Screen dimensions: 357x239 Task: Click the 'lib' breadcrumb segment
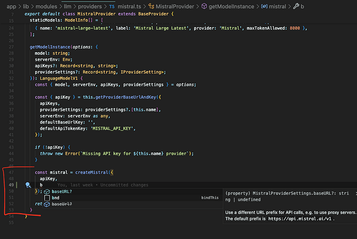[x=26, y=7]
